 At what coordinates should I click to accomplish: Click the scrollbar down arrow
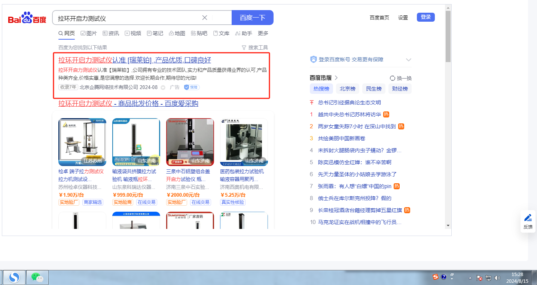[448, 226]
